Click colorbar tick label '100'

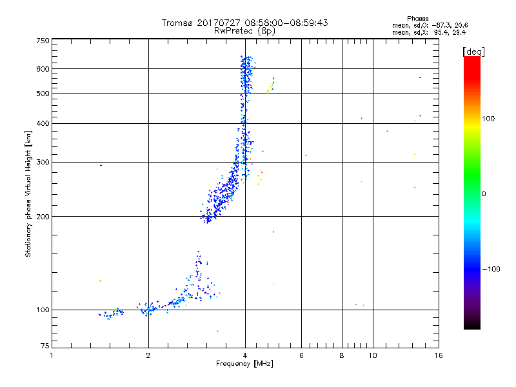(488, 119)
